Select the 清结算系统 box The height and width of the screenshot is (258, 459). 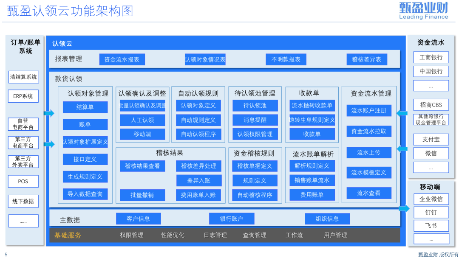[23, 77]
